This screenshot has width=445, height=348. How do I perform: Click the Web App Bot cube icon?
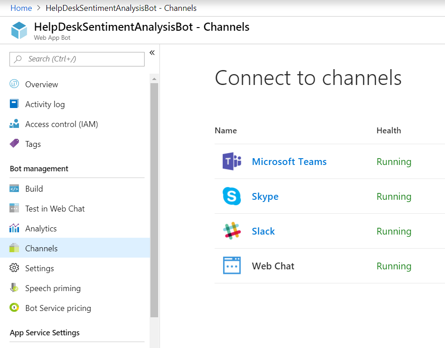(19, 30)
